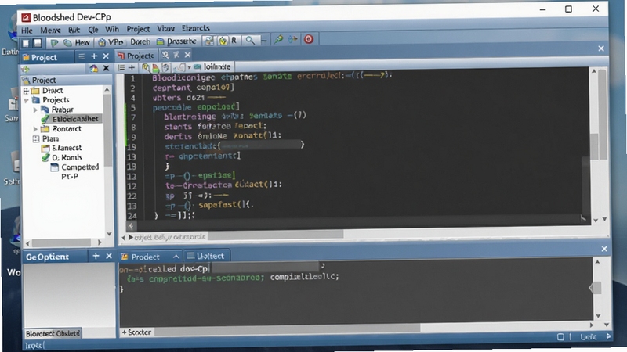Screen dimensions: 627x352
Task: Click the code editor scrollbar up arrow
Action: point(594,71)
